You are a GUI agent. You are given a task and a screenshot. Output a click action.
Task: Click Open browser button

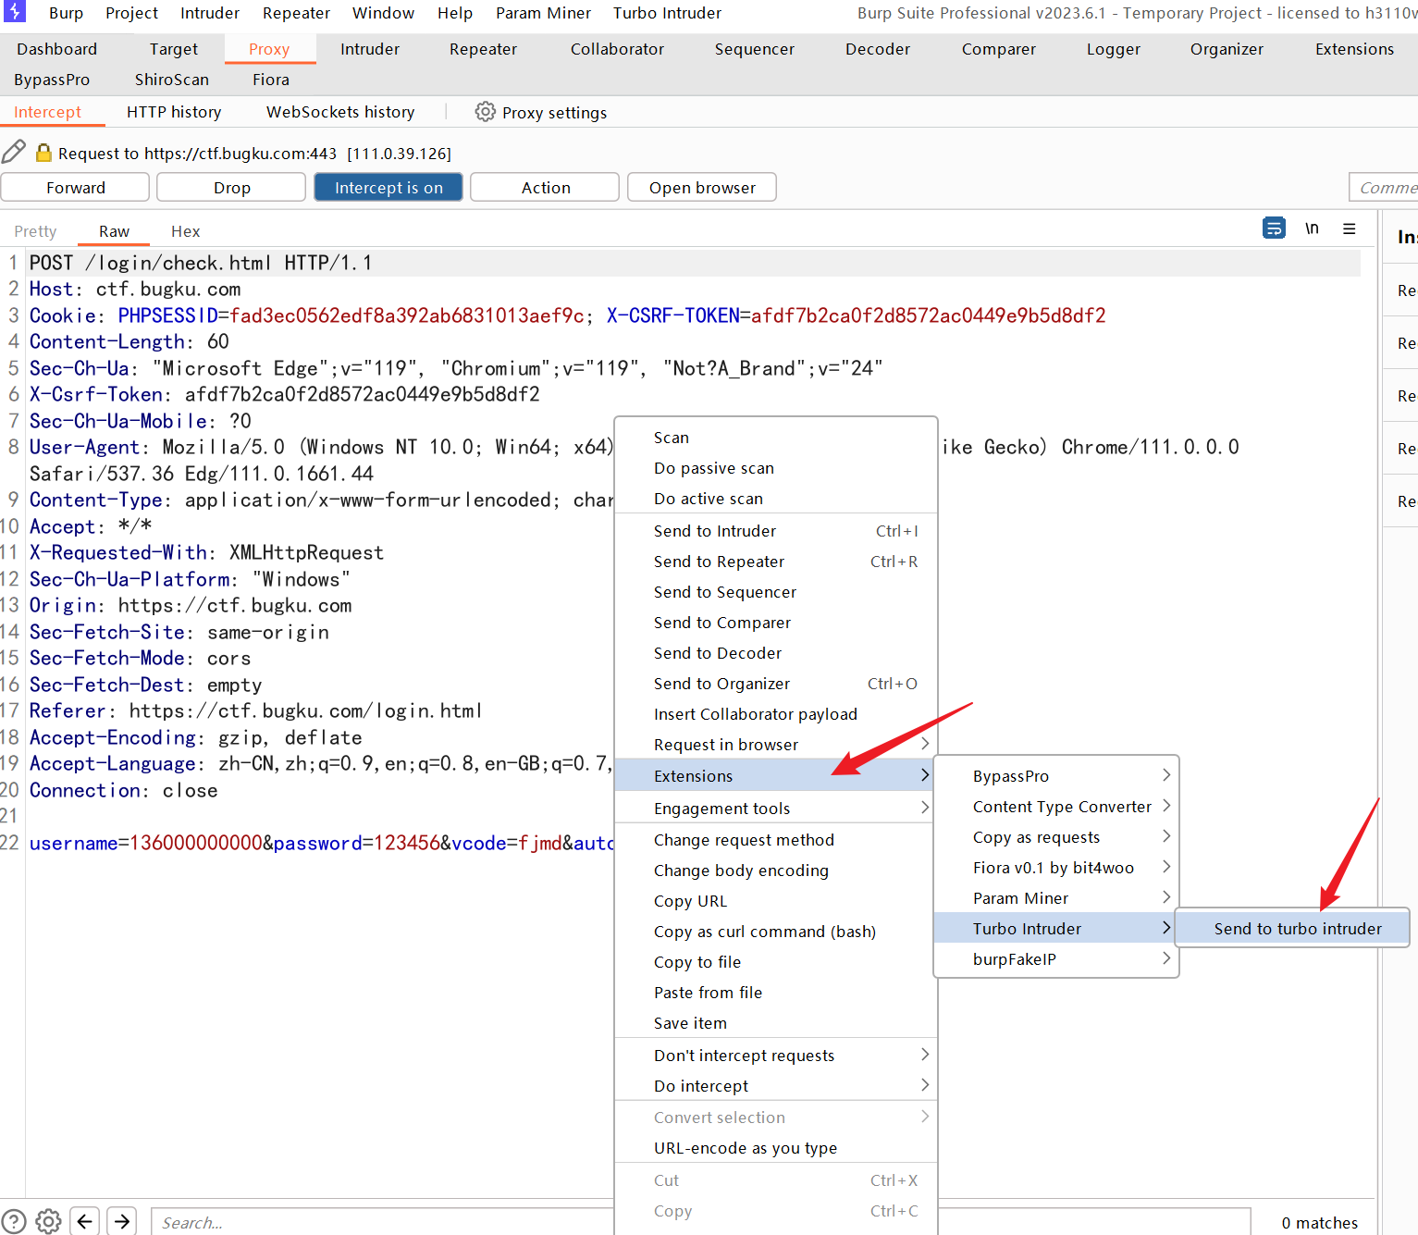702,188
